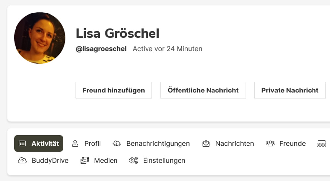Click the Freunde people icon
The image size is (330, 181).
(x=270, y=143)
